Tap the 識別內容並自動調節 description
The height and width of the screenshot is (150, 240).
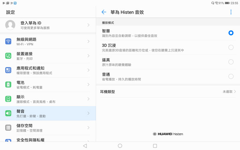pyautogui.click(x=129, y=36)
